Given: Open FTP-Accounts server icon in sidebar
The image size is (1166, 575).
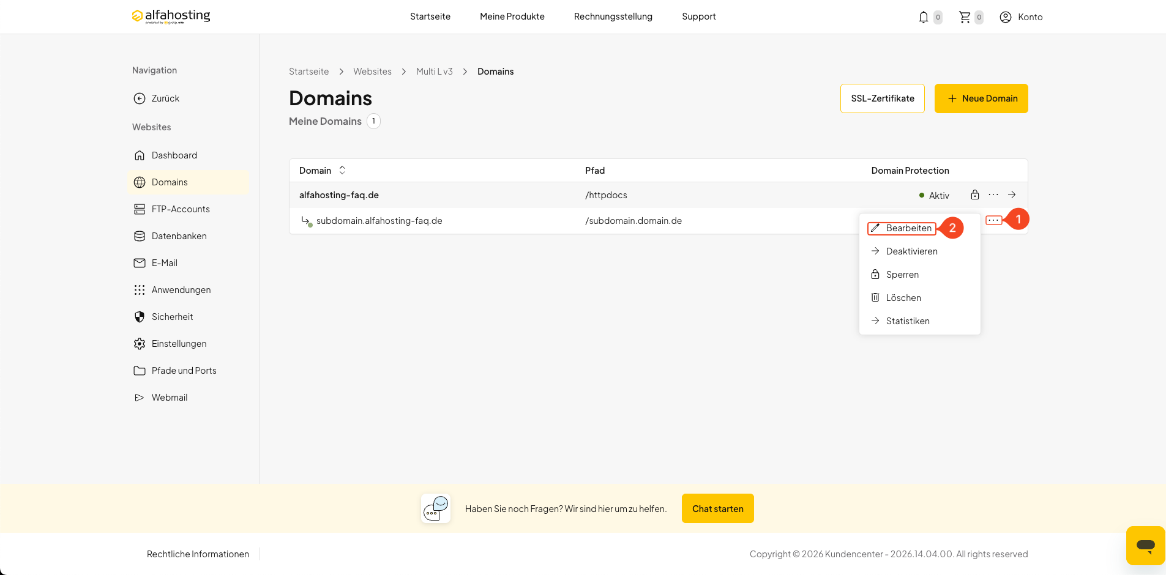Looking at the screenshot, I should 140,209.
